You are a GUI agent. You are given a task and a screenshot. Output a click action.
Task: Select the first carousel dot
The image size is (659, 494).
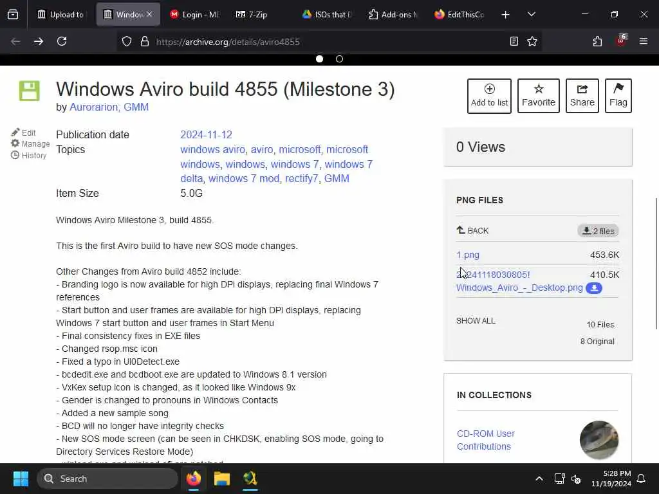point(319,59)
